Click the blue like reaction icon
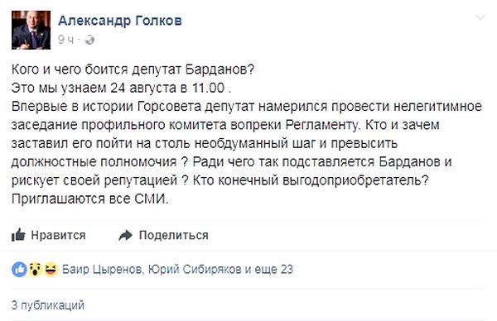497x321 pixels. 19,270
